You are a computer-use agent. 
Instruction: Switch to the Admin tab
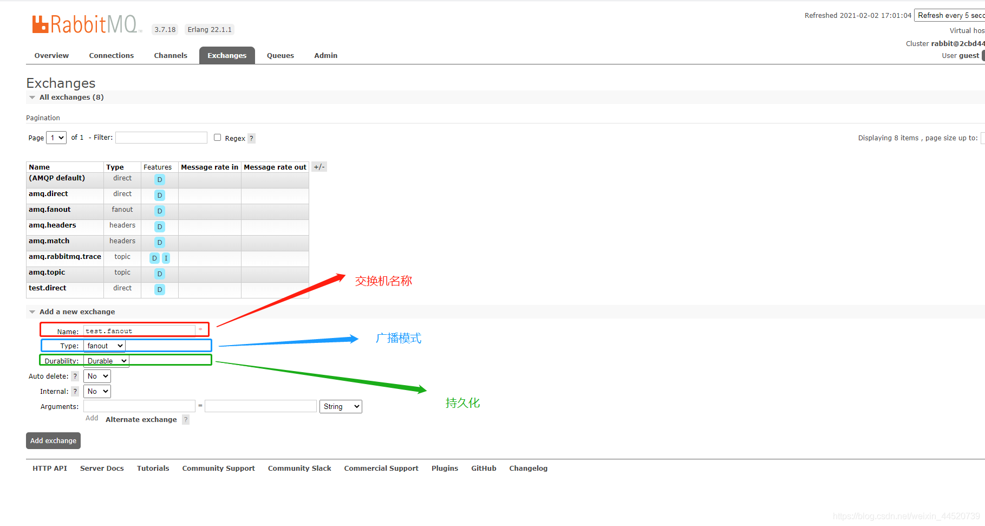click(x=326, y=56)
